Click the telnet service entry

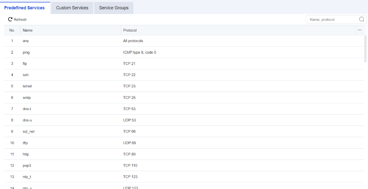[27, 86]
